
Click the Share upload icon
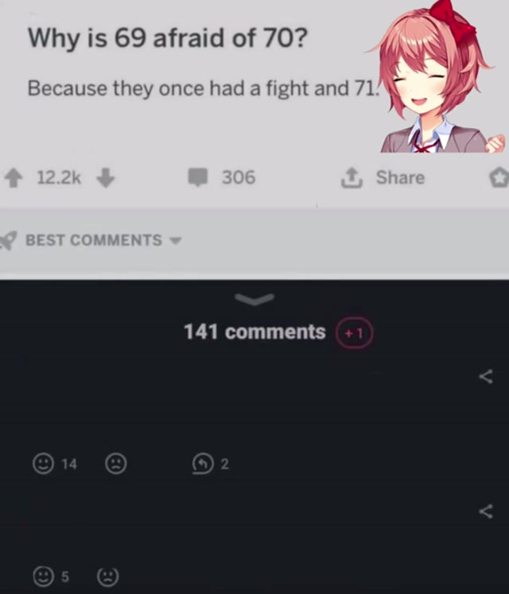[352, 177]
